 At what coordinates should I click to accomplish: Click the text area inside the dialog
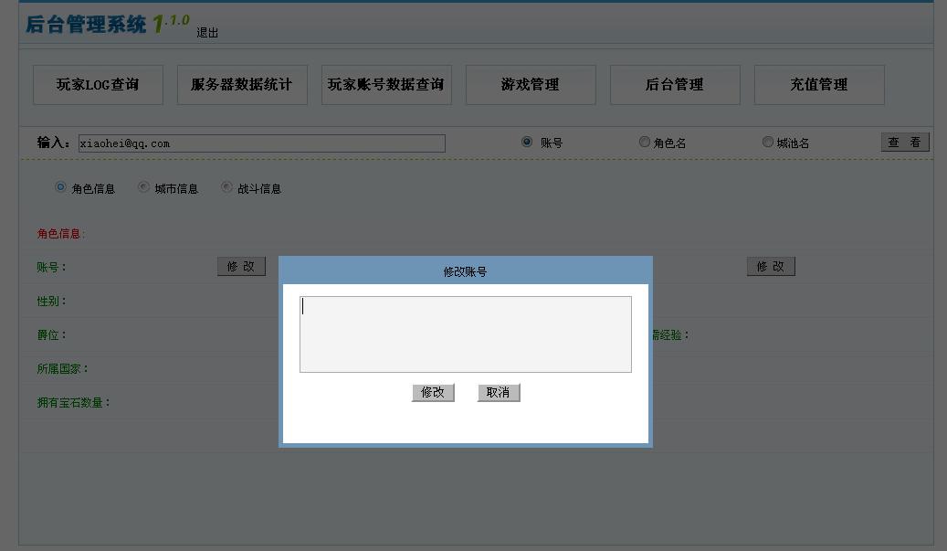[x=465, y=332]
